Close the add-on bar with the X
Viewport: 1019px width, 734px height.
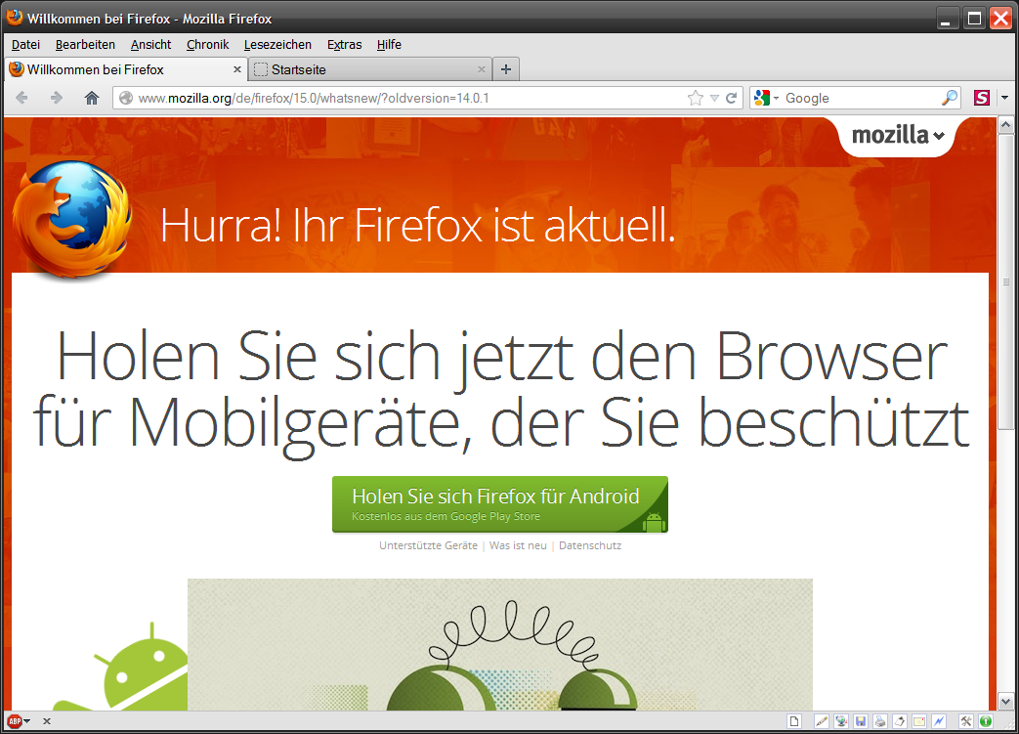click(47, 721)
